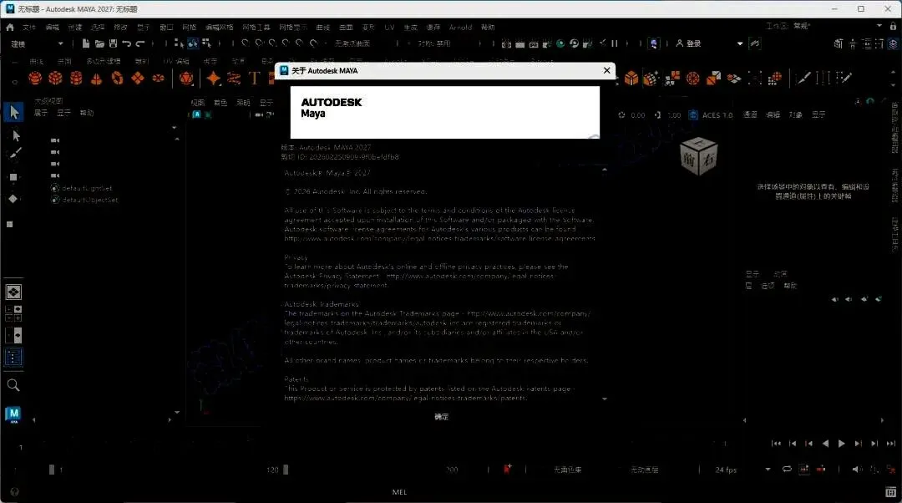Screen dimensions: 902x503
Task: Go to start of playback range
Action: coord(776,443)
